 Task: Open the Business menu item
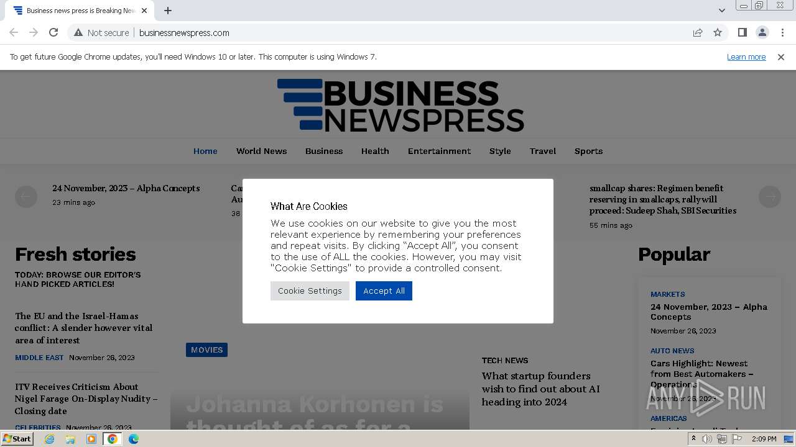pyautogui.click(x=324, y=151)
